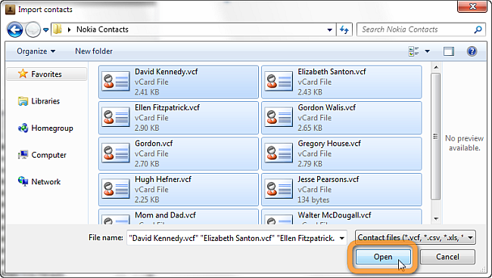Image resolution: width=492 pixels, height=278 pixels.
Task: Open the Organize menu
Action: [36, 51]
